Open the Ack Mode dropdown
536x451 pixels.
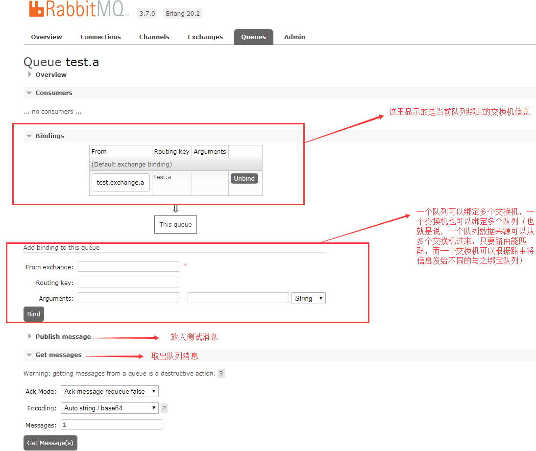109,391
